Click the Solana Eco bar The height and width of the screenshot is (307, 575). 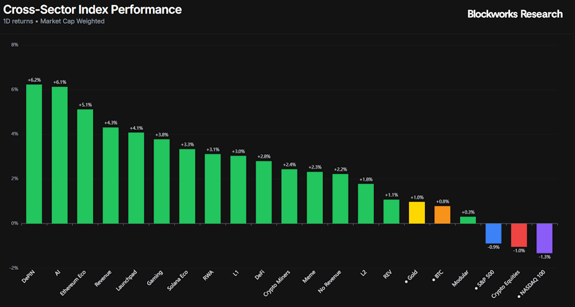click(x=187, y=186)
